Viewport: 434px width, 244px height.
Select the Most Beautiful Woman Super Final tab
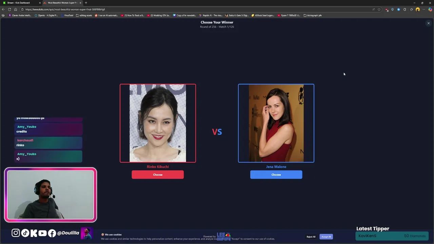point(62,3)
